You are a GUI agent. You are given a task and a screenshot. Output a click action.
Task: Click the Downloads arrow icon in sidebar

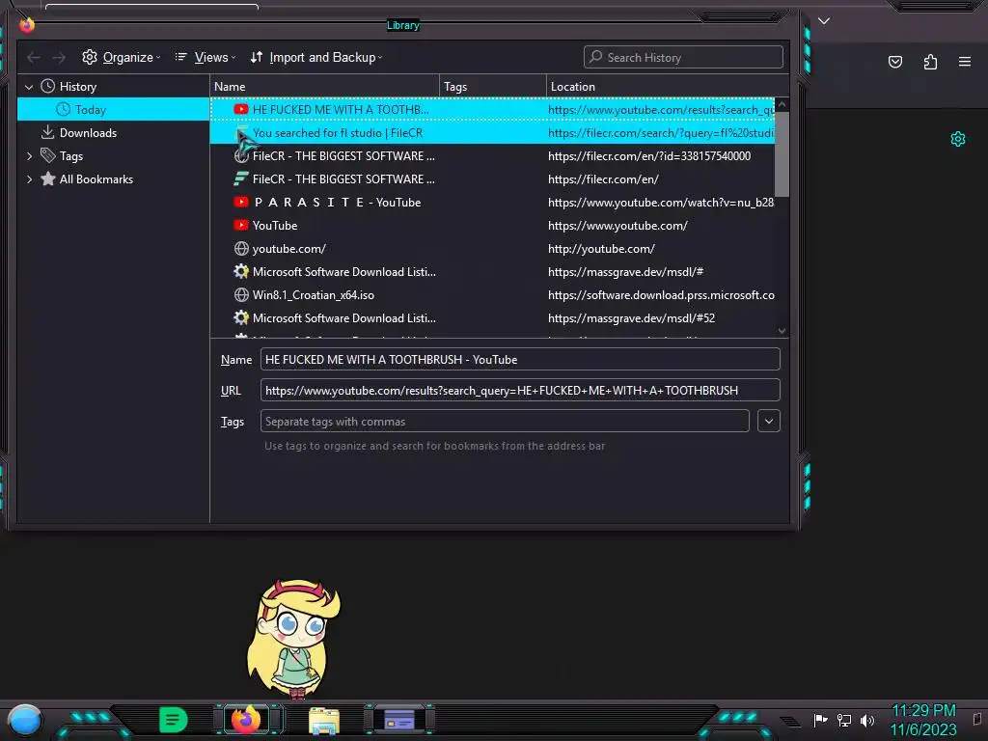47,132
